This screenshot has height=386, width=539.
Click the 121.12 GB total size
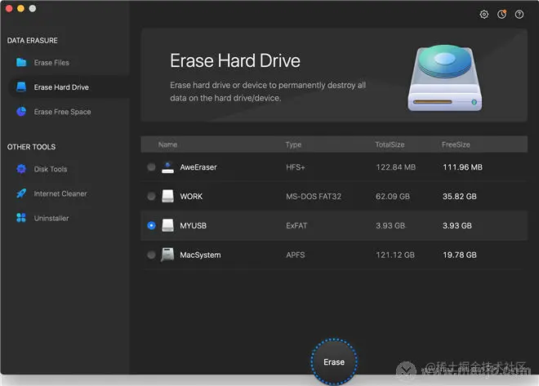(395, 255)
